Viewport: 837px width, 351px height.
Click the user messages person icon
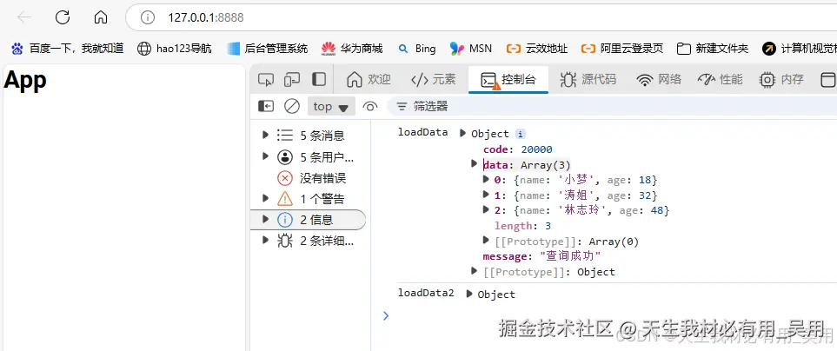point(285,157)
